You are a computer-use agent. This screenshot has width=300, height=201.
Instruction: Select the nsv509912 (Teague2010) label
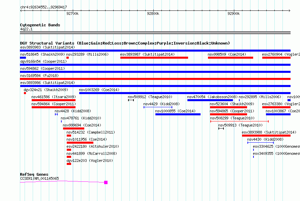click(x=150, y=97)
